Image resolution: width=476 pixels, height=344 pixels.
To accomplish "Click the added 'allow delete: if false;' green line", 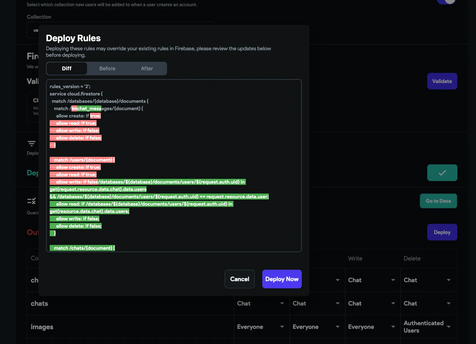I will click(x=76, y=226).
